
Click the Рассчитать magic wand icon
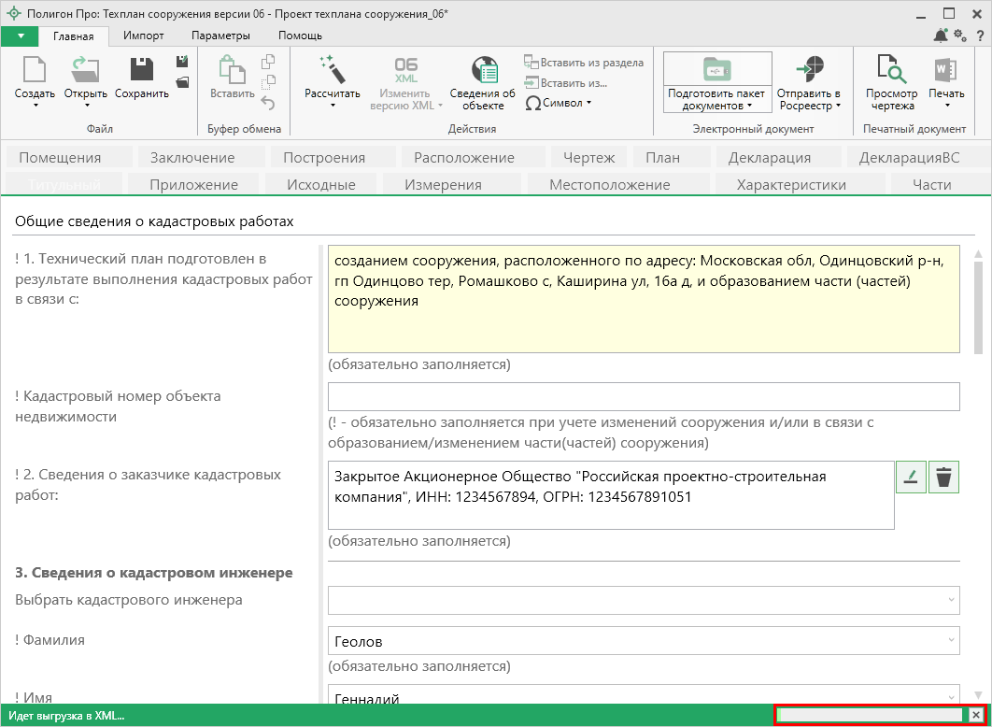(x=332, y=70)
